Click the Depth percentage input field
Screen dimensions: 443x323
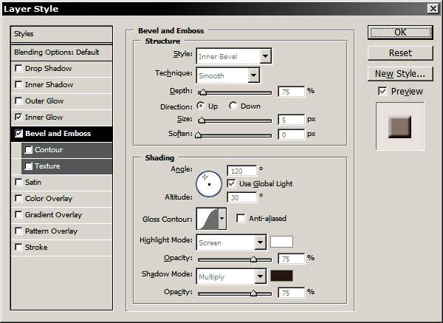point(292,91)
